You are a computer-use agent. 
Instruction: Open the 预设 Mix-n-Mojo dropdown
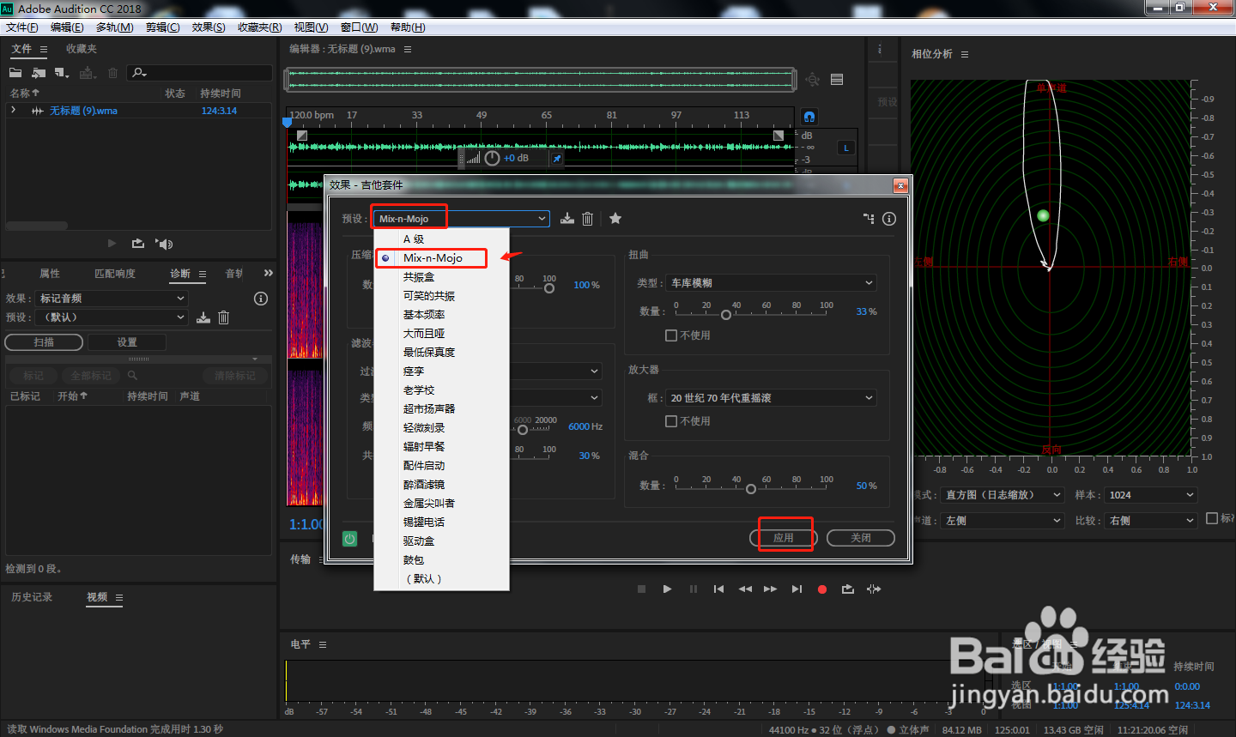[x=462, y=219]
